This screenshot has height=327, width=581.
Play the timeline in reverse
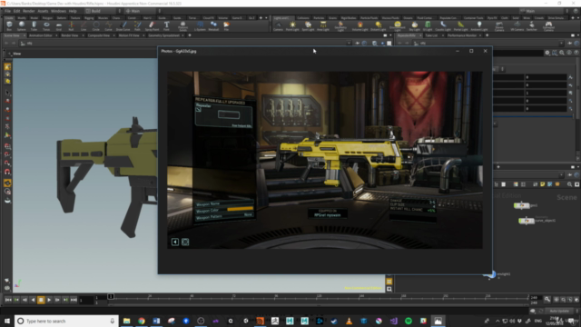tap(33, 300)
